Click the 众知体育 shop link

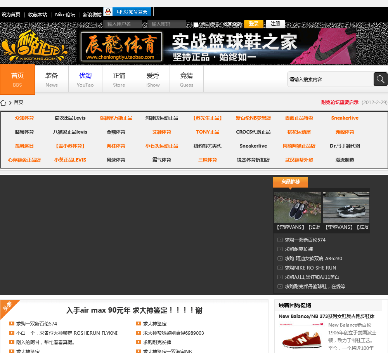coord(24,118)
